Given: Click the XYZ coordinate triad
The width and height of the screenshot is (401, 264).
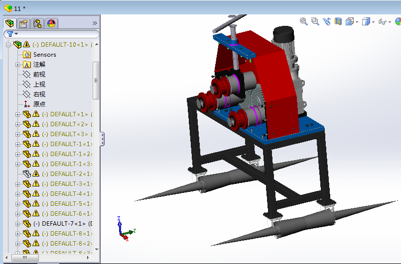Looking at the screenshot, I should [x=126, y=229].
